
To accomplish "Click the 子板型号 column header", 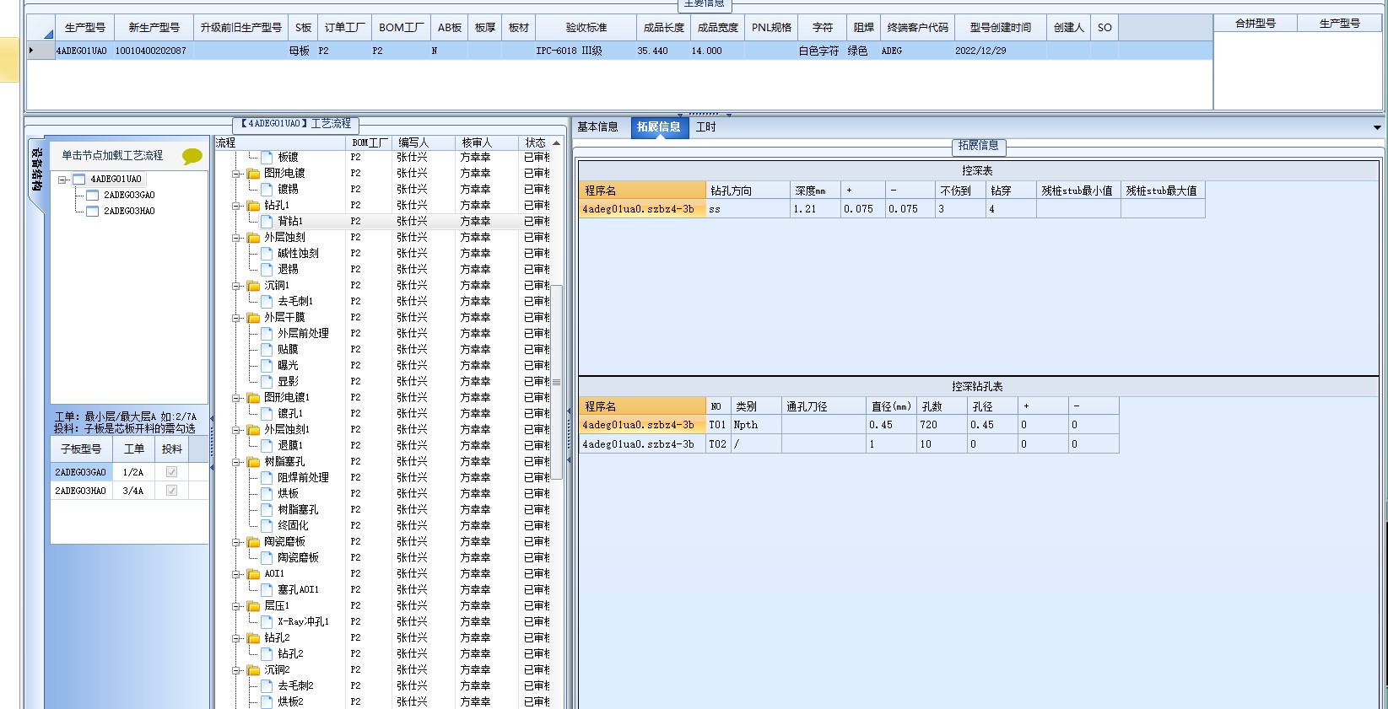I will pyautogui.click(x=81, y=449).
